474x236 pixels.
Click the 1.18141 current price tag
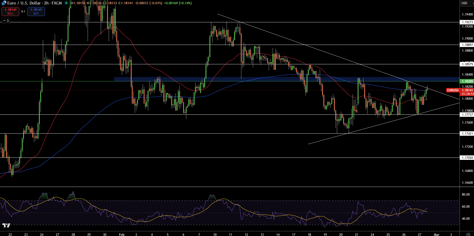point(467,90)
